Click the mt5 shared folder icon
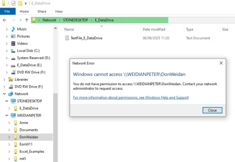235x162 pixels. pyautogui.click(x=16, y=159)
